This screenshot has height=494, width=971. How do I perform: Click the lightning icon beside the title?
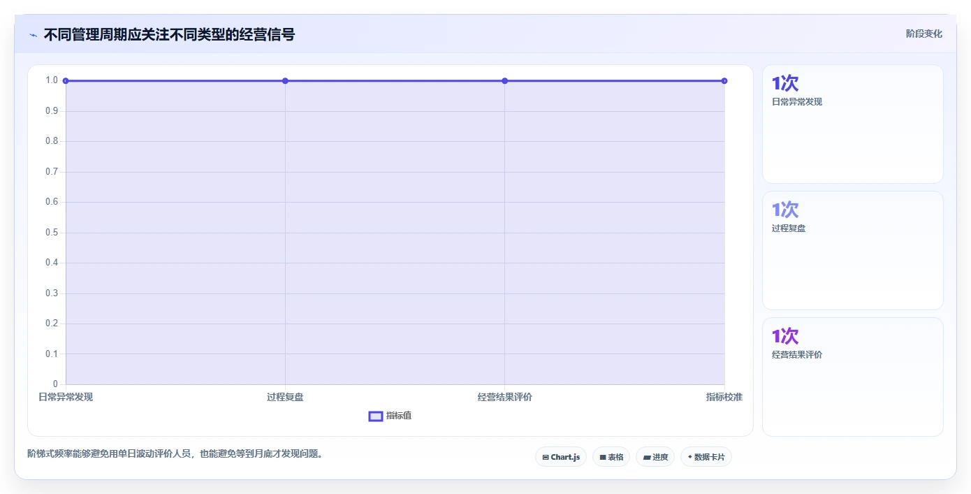33,35
